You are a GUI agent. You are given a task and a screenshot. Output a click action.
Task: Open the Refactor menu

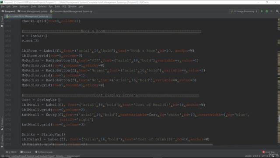42,7
